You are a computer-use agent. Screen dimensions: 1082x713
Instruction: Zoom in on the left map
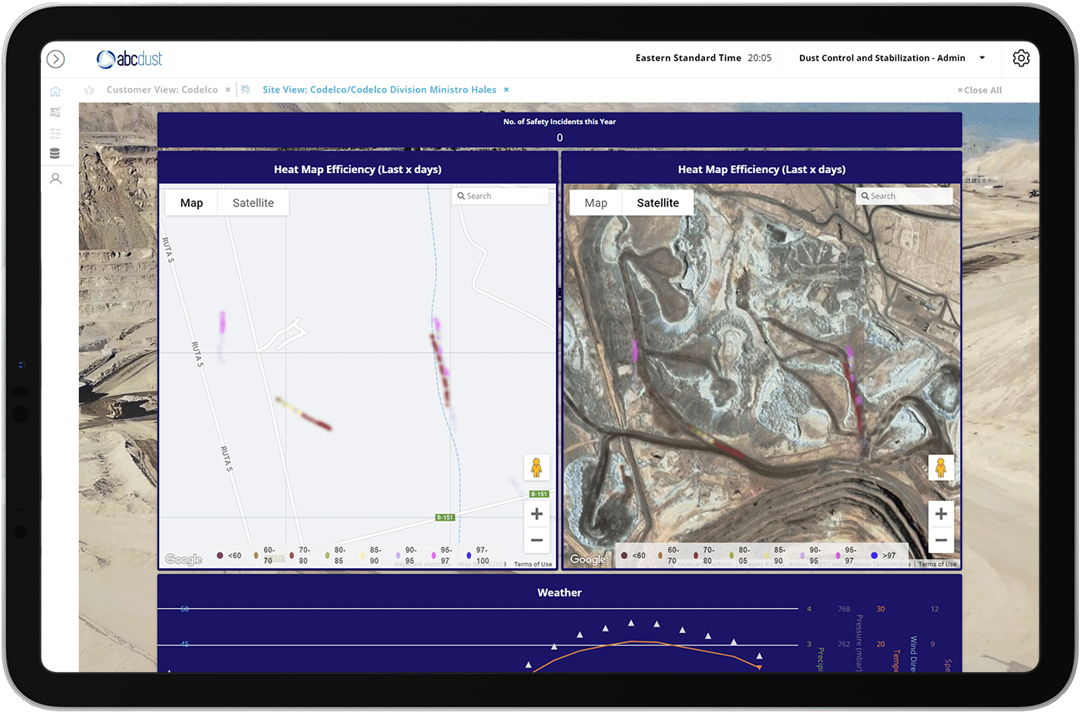(537, 514)
